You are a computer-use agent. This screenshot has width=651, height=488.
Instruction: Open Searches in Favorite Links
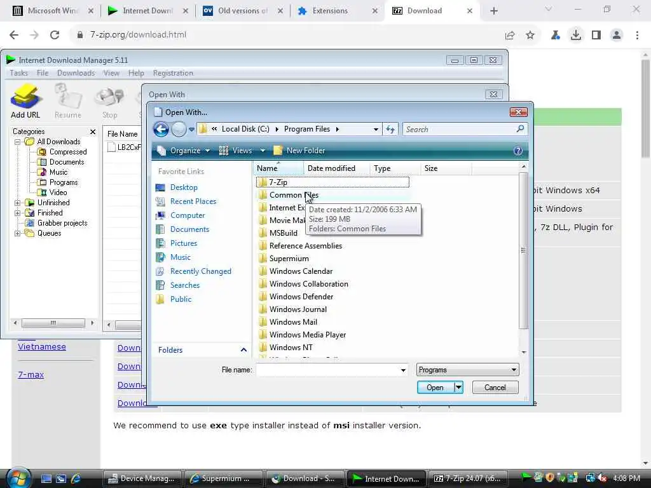[185, 285]
